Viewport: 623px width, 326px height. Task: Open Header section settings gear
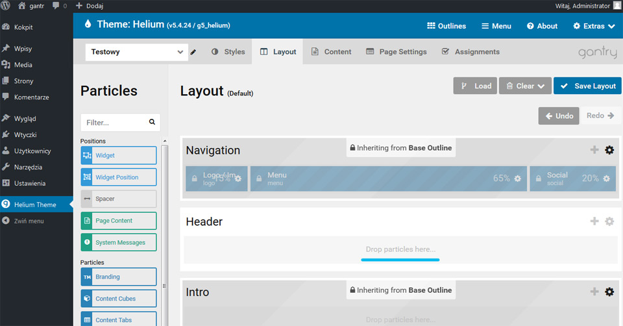coord(609,221)
